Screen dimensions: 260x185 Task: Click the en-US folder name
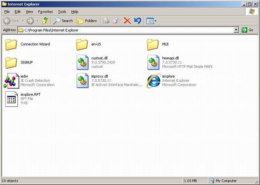point(96,44)
